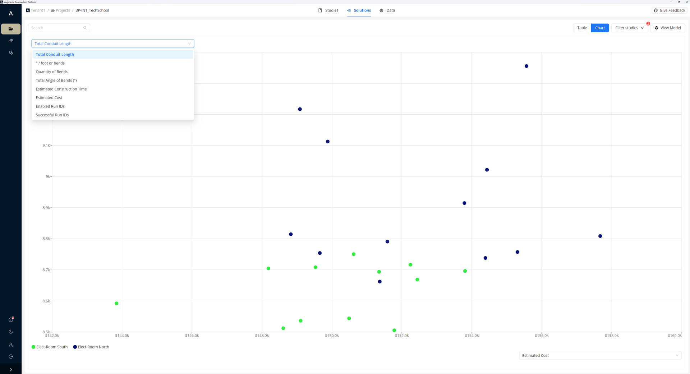Switch to Table view
The image size is (690, 374).
click(x=581, y=28)
